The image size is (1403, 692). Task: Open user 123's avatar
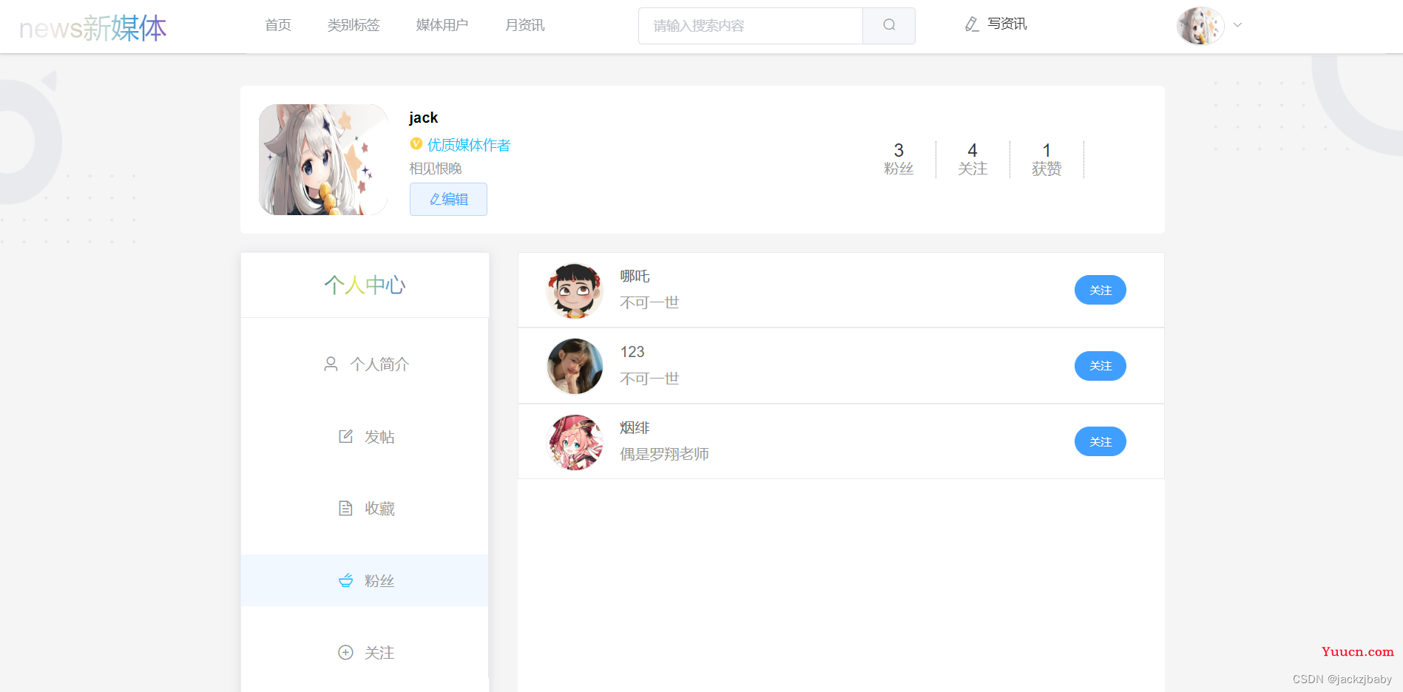pos(575,366)
